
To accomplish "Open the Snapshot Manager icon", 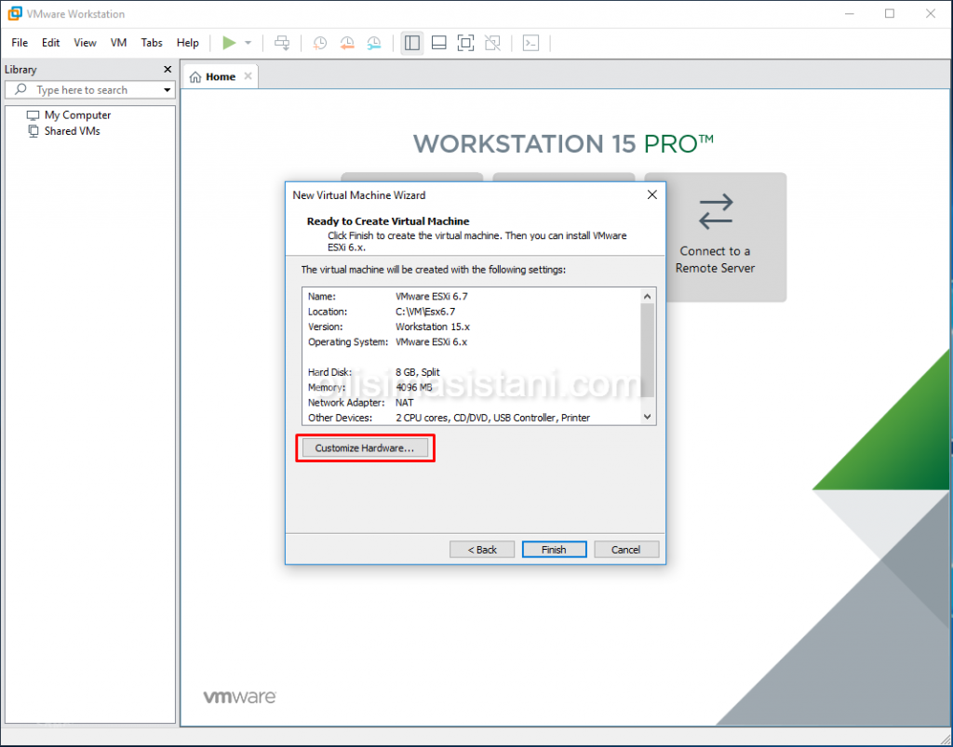I will [x=374, y=43].
